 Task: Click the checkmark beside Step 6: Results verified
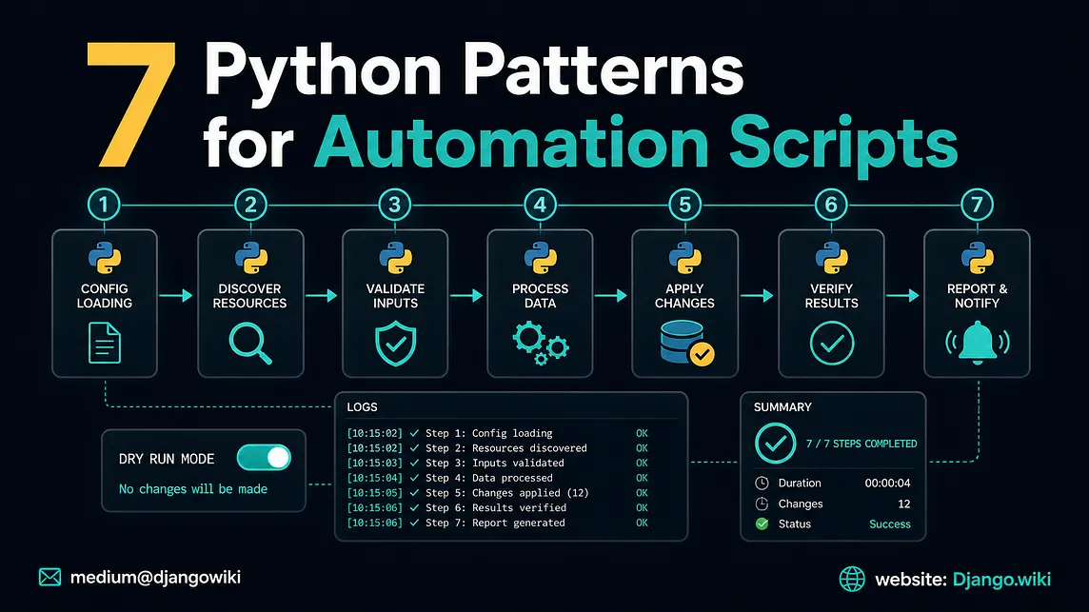(415, 508)
